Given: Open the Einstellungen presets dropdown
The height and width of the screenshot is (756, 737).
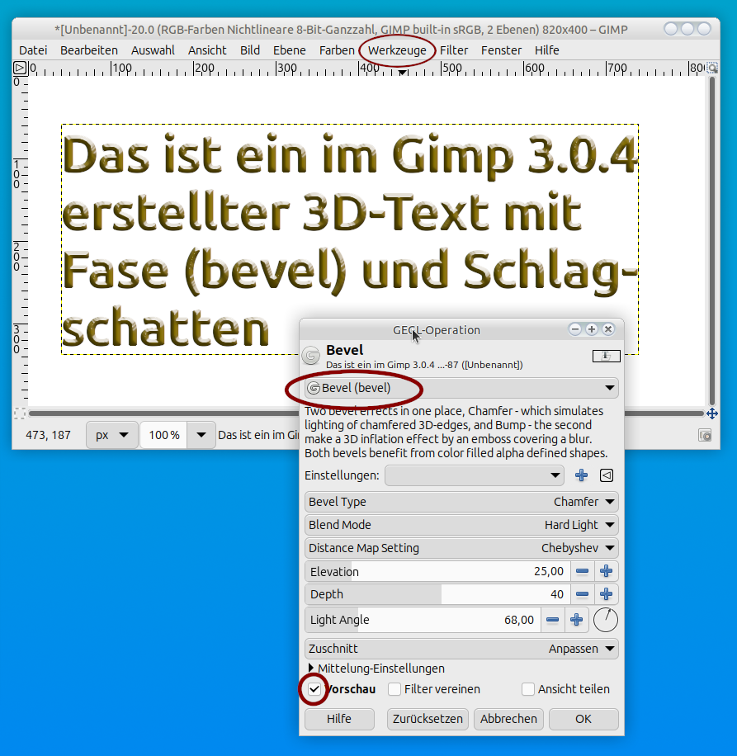Looking at the screenshot, I should (x=475, y=475).
